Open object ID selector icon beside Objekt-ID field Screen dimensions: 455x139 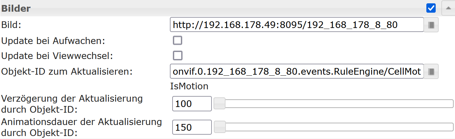(431, 71)
